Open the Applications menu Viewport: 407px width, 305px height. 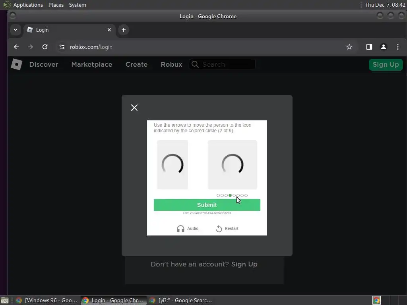pos(28,5)
